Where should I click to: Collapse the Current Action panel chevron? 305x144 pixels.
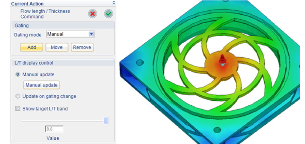pyautogui.click(x=114, y=3)
